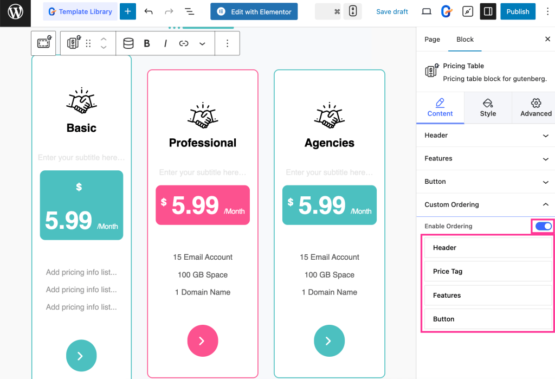The width and height of the screenshot is (555, 379).
Task: Select the parent container block icon
Action: 43,43
